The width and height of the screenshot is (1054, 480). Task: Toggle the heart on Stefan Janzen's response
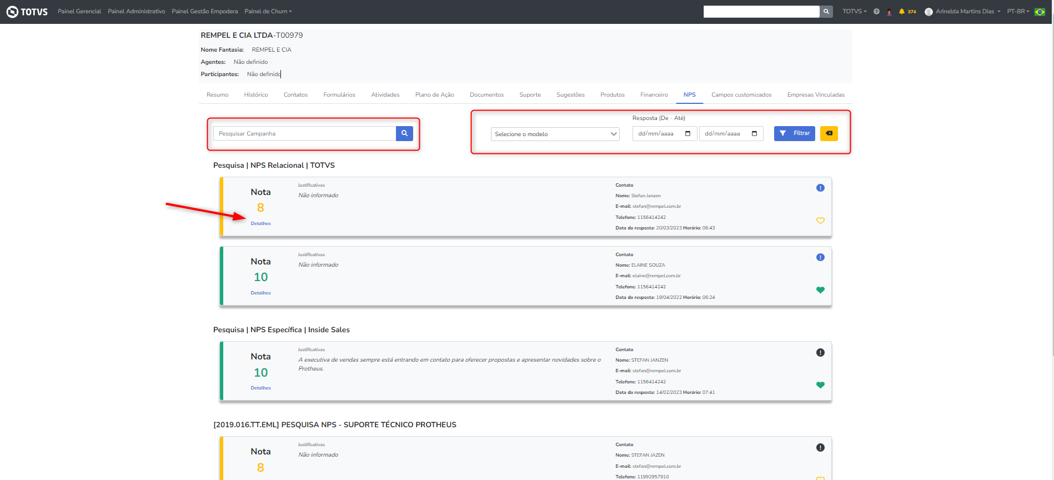pos(820,221)
